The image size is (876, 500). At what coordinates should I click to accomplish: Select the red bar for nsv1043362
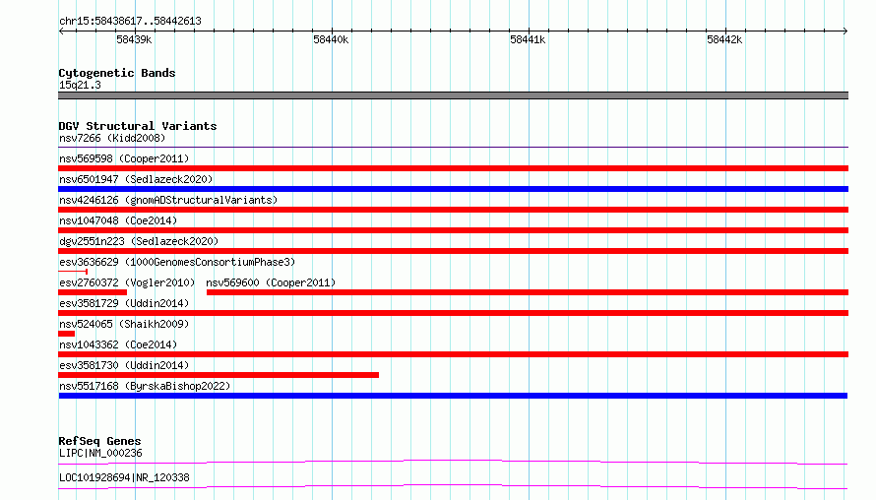coord(453,354)
